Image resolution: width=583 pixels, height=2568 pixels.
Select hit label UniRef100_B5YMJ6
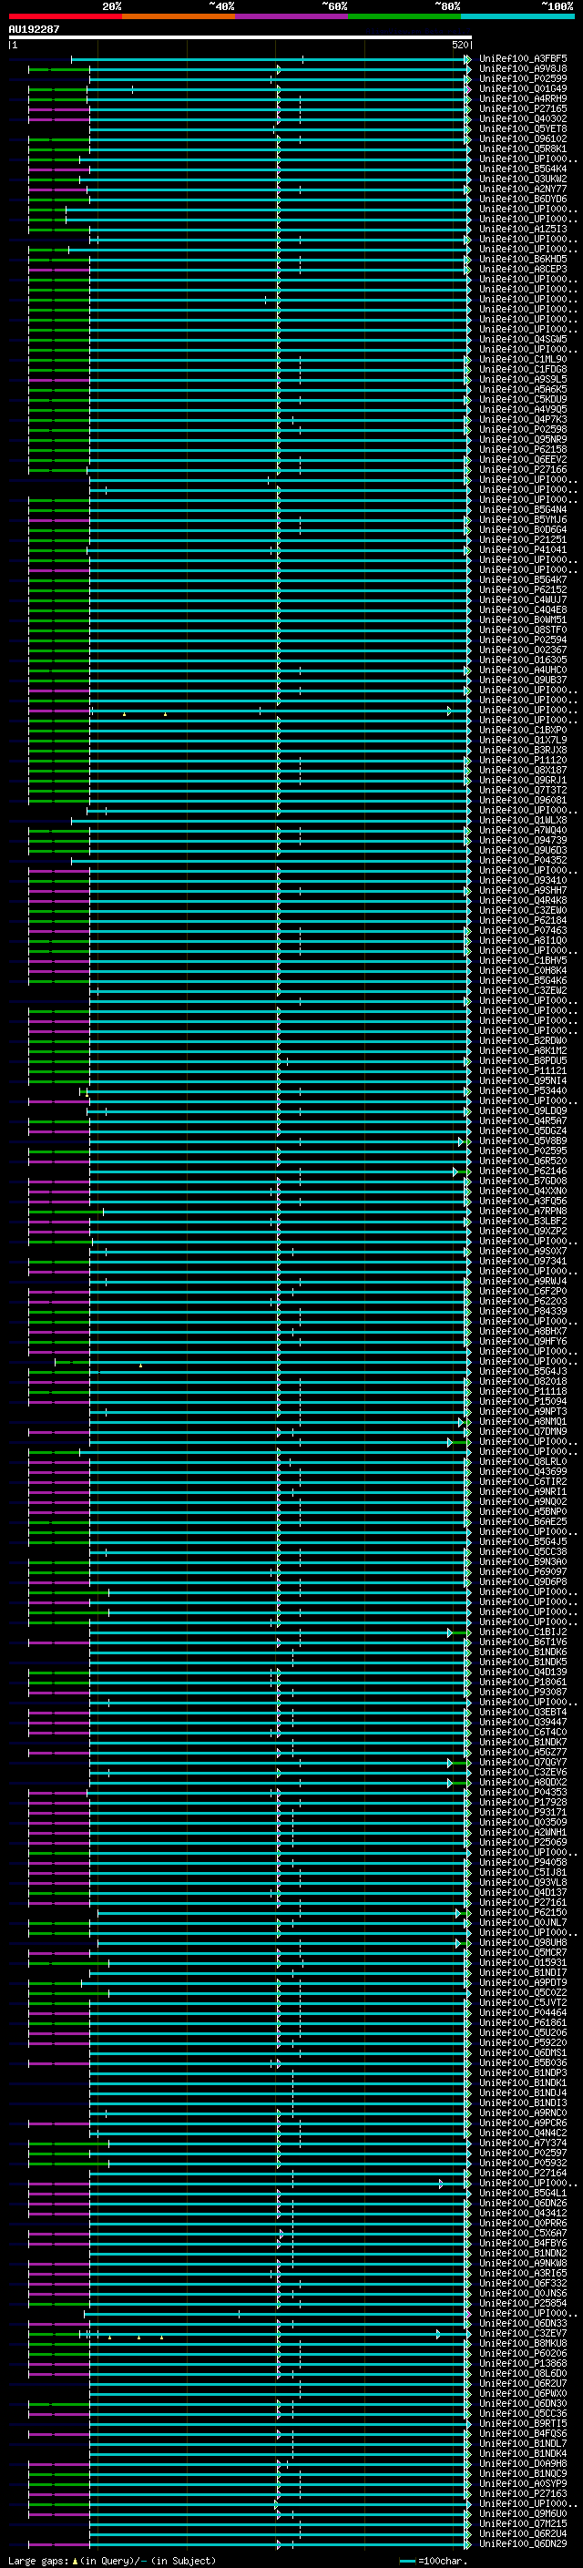(x=523, y=519)
